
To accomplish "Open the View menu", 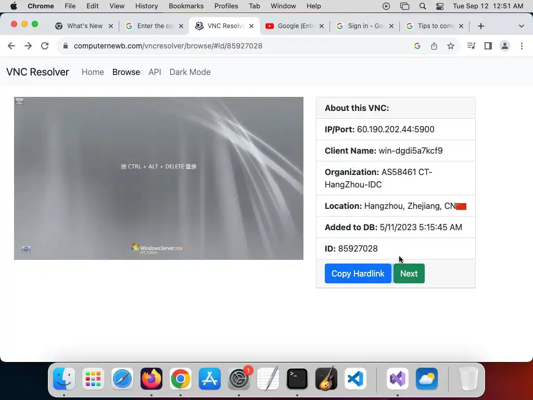I will (x=117, y=6).
